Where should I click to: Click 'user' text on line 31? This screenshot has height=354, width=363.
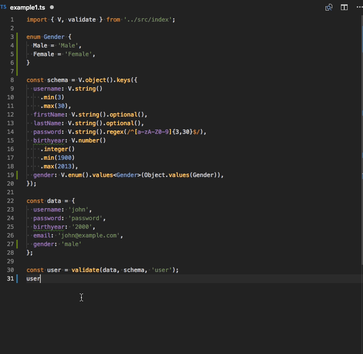[x=33, y=279]
